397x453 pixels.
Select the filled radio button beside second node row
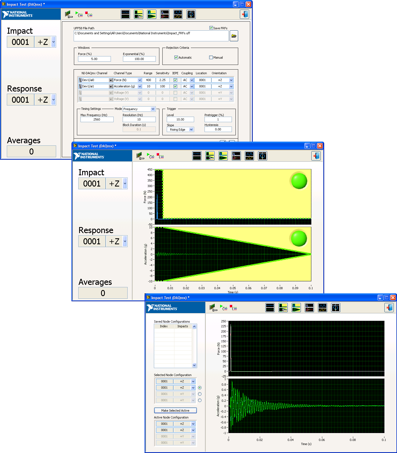point(200,388)
